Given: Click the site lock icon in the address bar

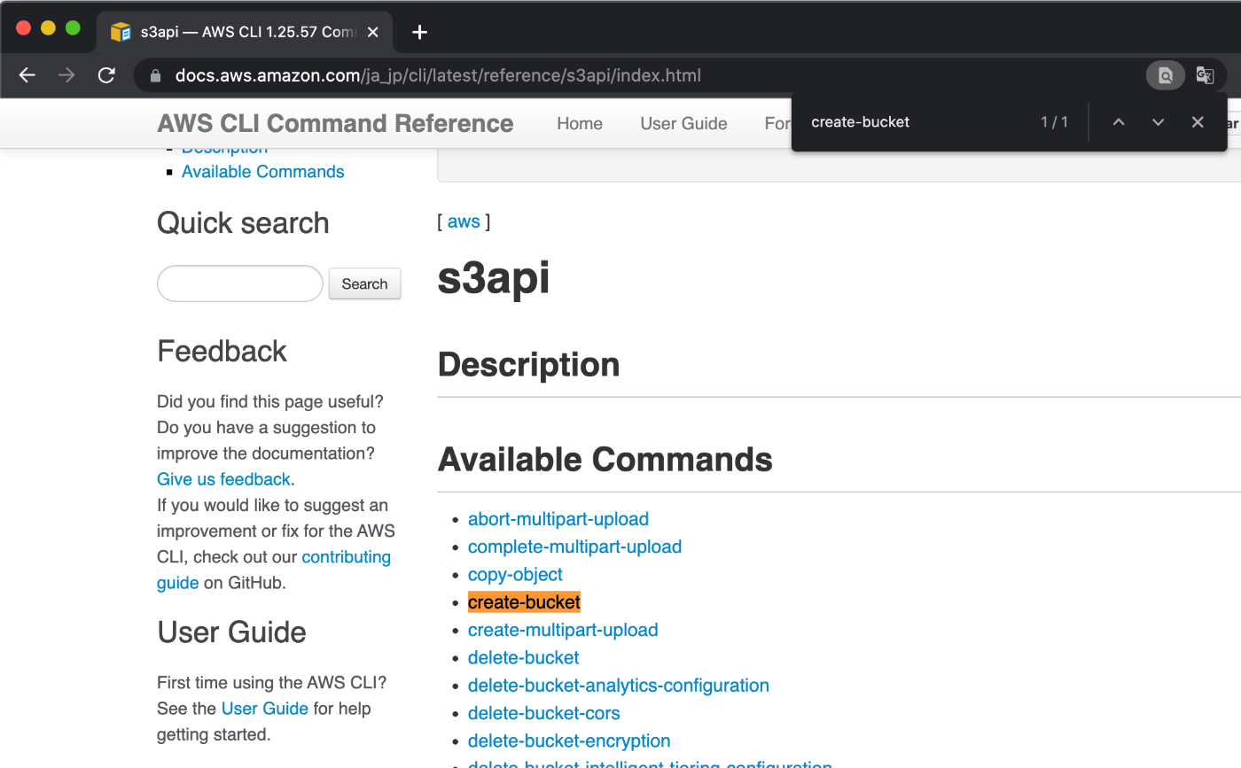Looking at the screenshot, I should click(154, 75).
